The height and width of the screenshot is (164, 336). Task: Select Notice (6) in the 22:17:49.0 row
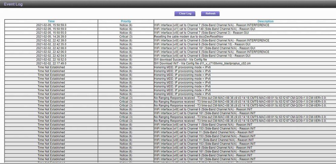(126, 64)
